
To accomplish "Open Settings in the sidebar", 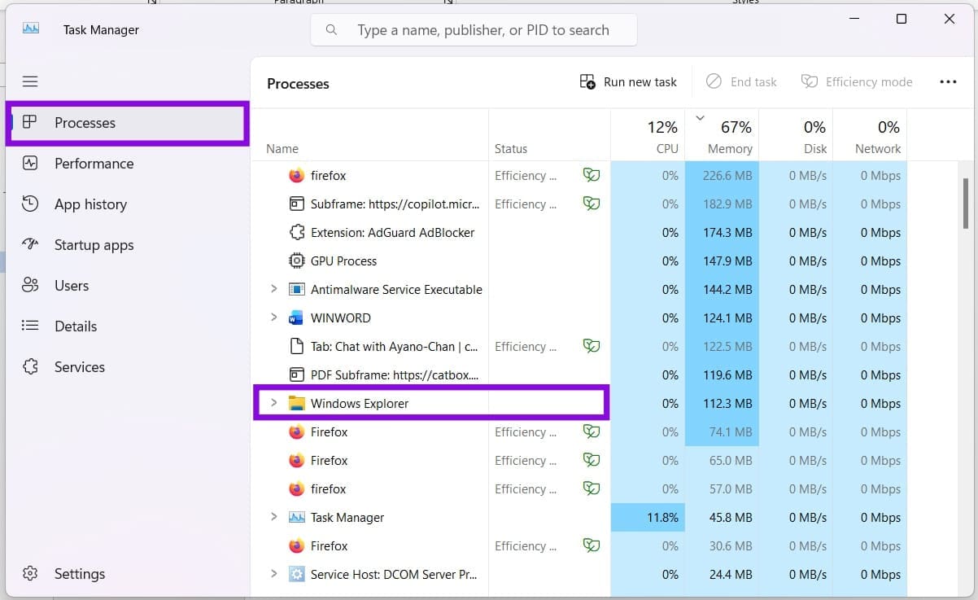I will coord(127,573).
